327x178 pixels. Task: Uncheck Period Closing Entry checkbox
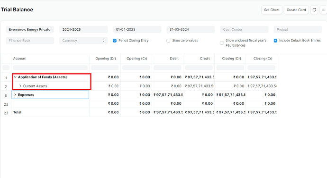[115, 41]
